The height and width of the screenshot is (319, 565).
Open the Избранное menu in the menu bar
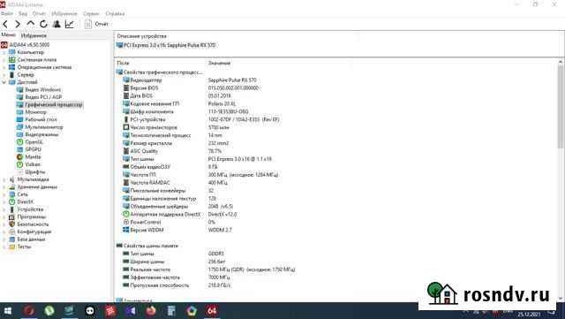(64, 14)
